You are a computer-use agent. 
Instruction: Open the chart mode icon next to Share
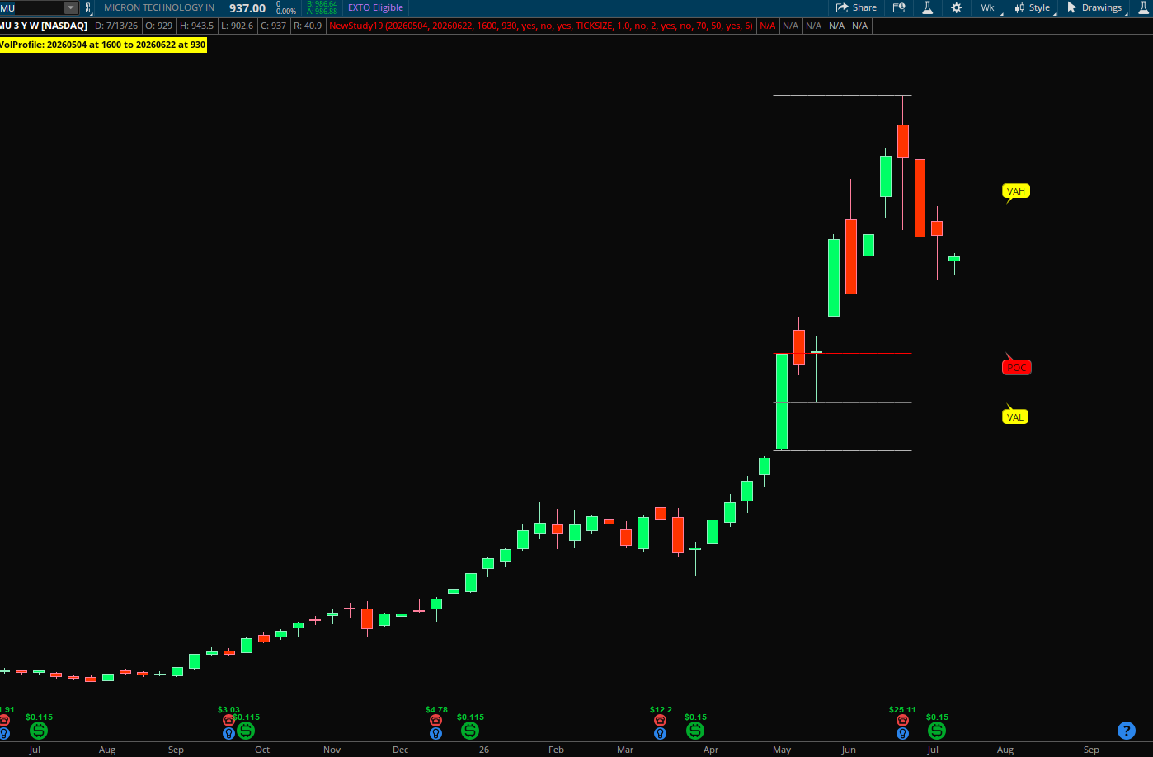pos(899,7)
